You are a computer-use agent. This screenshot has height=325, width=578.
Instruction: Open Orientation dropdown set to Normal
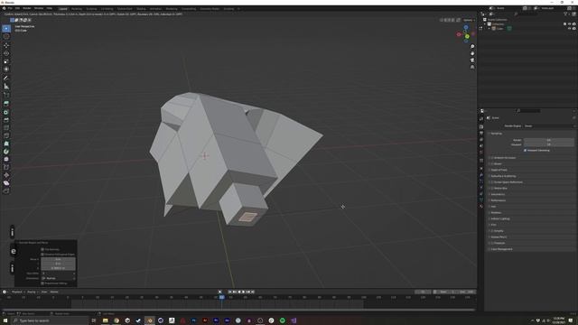coord(58,278)
